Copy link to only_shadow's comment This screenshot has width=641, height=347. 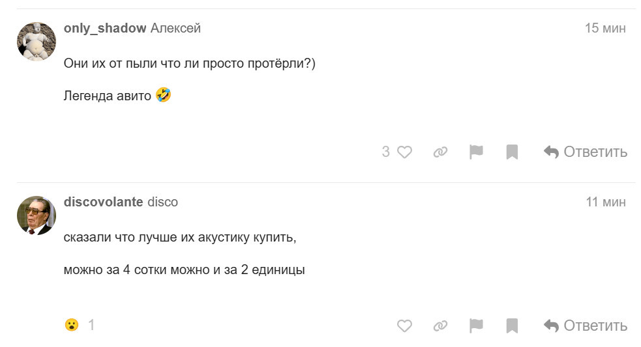pos(440,152)
